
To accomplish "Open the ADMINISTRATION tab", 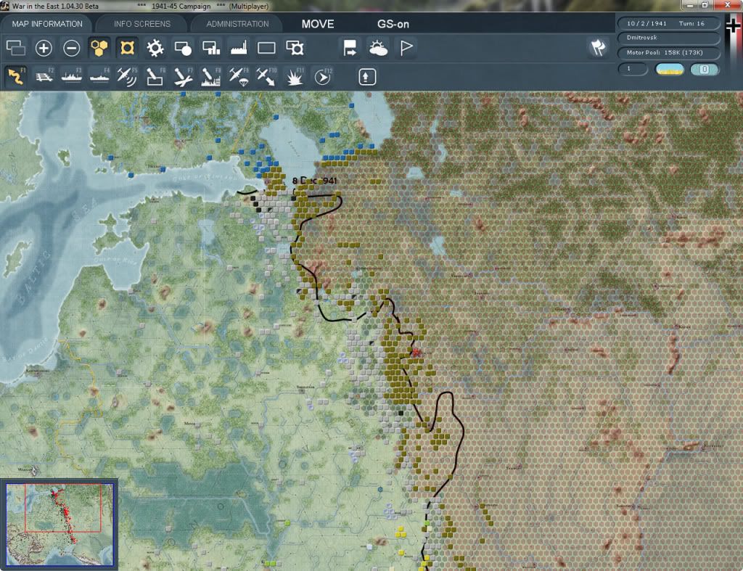I will (x=237, y=24).
